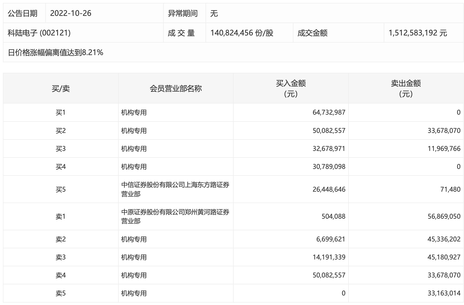Click the 买5 sell amount 71,480
The image size is (464, 305).
click(450, 189)
